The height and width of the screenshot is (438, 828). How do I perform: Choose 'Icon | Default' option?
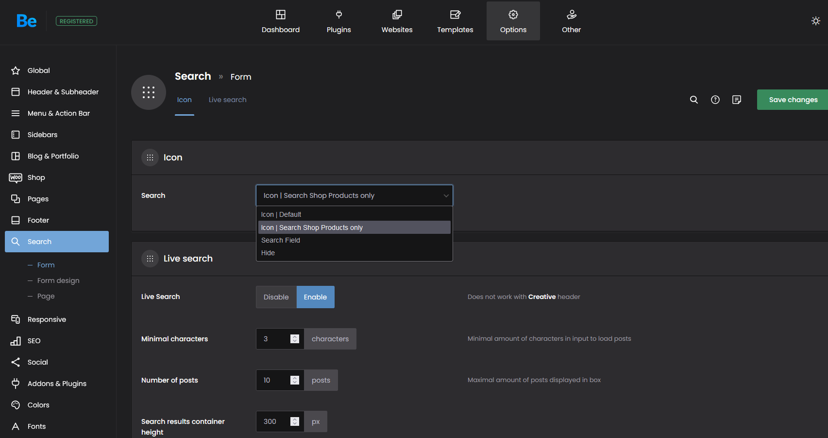(x=355, y=214)
